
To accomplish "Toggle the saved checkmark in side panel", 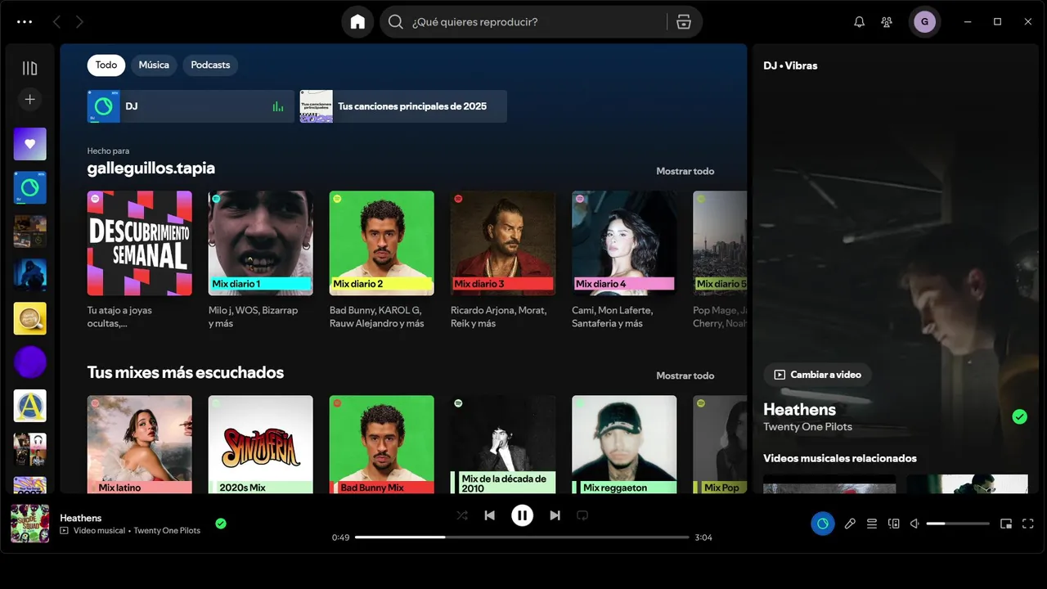I will [1019, 417].
